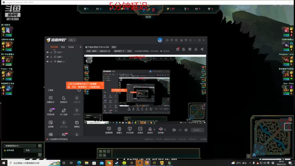
Task: Click the start-stream button in 直播伴侣
Action: (197, 130)
